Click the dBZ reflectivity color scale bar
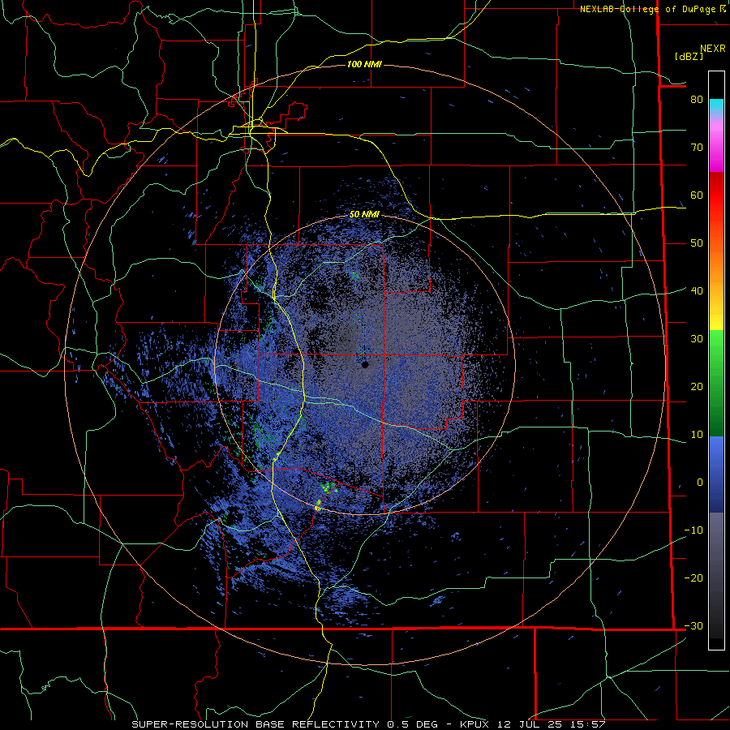 pyautogui.click(x=716, y=360)
